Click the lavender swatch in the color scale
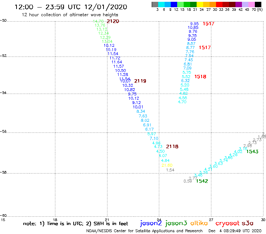Image resolution: width=266 pixels, height=234 pixels. (245, 4)
